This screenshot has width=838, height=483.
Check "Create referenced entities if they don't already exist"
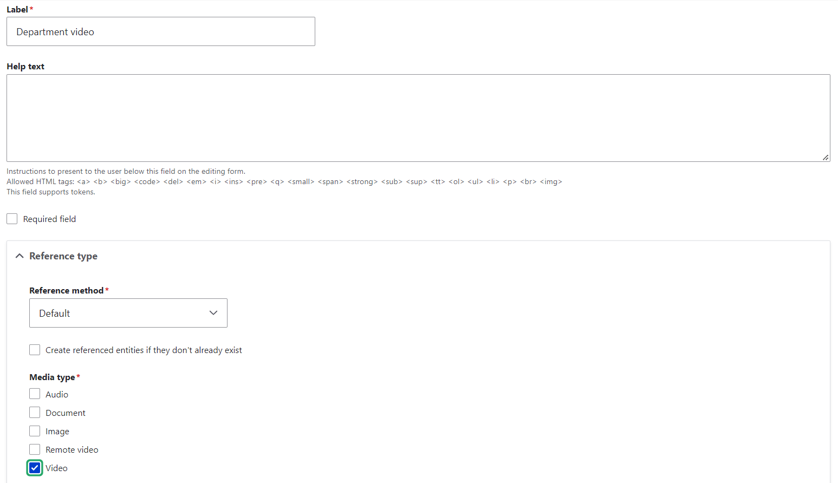(x=35, y=349)
